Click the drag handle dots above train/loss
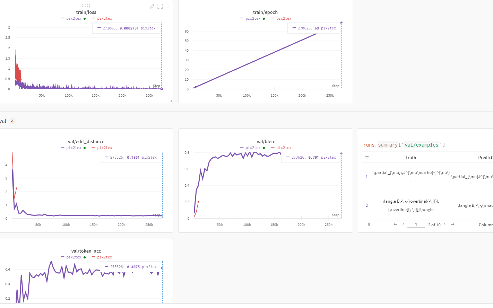 86,5
